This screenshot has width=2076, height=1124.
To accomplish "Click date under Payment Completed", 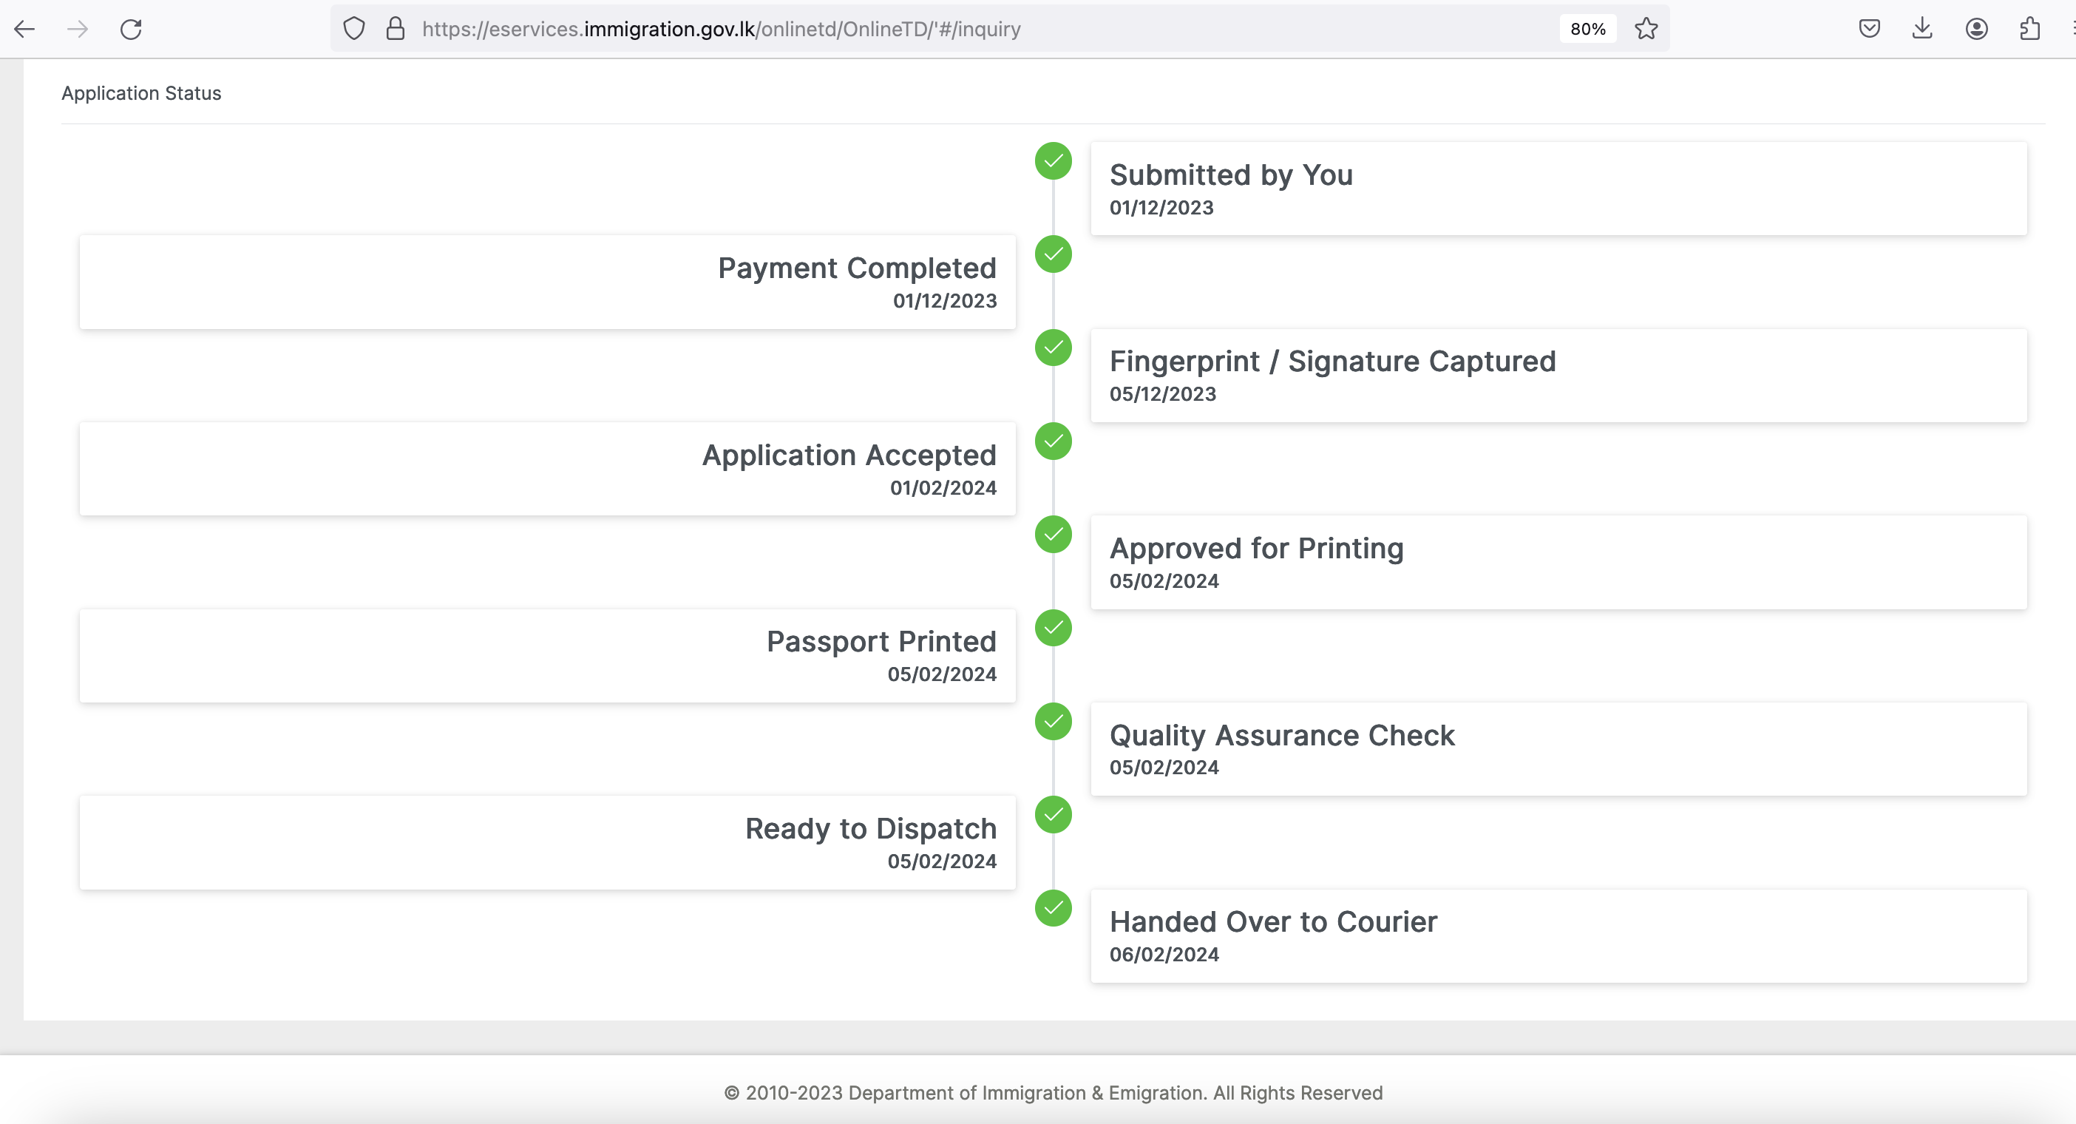I will click(x=945, y=301).
